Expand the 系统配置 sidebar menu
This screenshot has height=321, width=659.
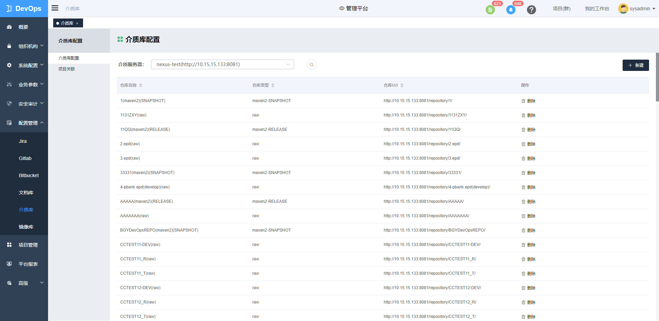click(24, 65)
